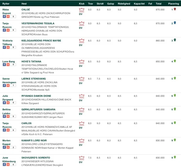Sort by the Rytter column header
This screenshot has height=167, width=181.
click(6, 4)
